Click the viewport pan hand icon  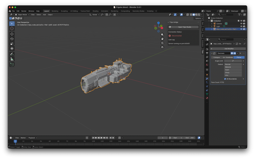pos(162,39)
